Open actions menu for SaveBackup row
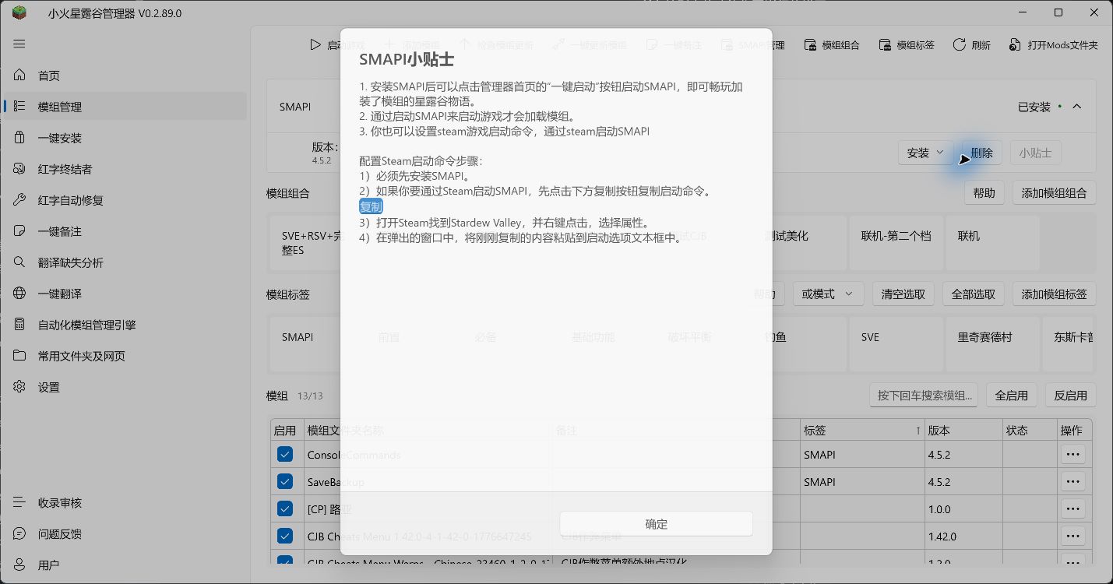The width and height of the screenshot is (1113, 584). click(1073, 482)
